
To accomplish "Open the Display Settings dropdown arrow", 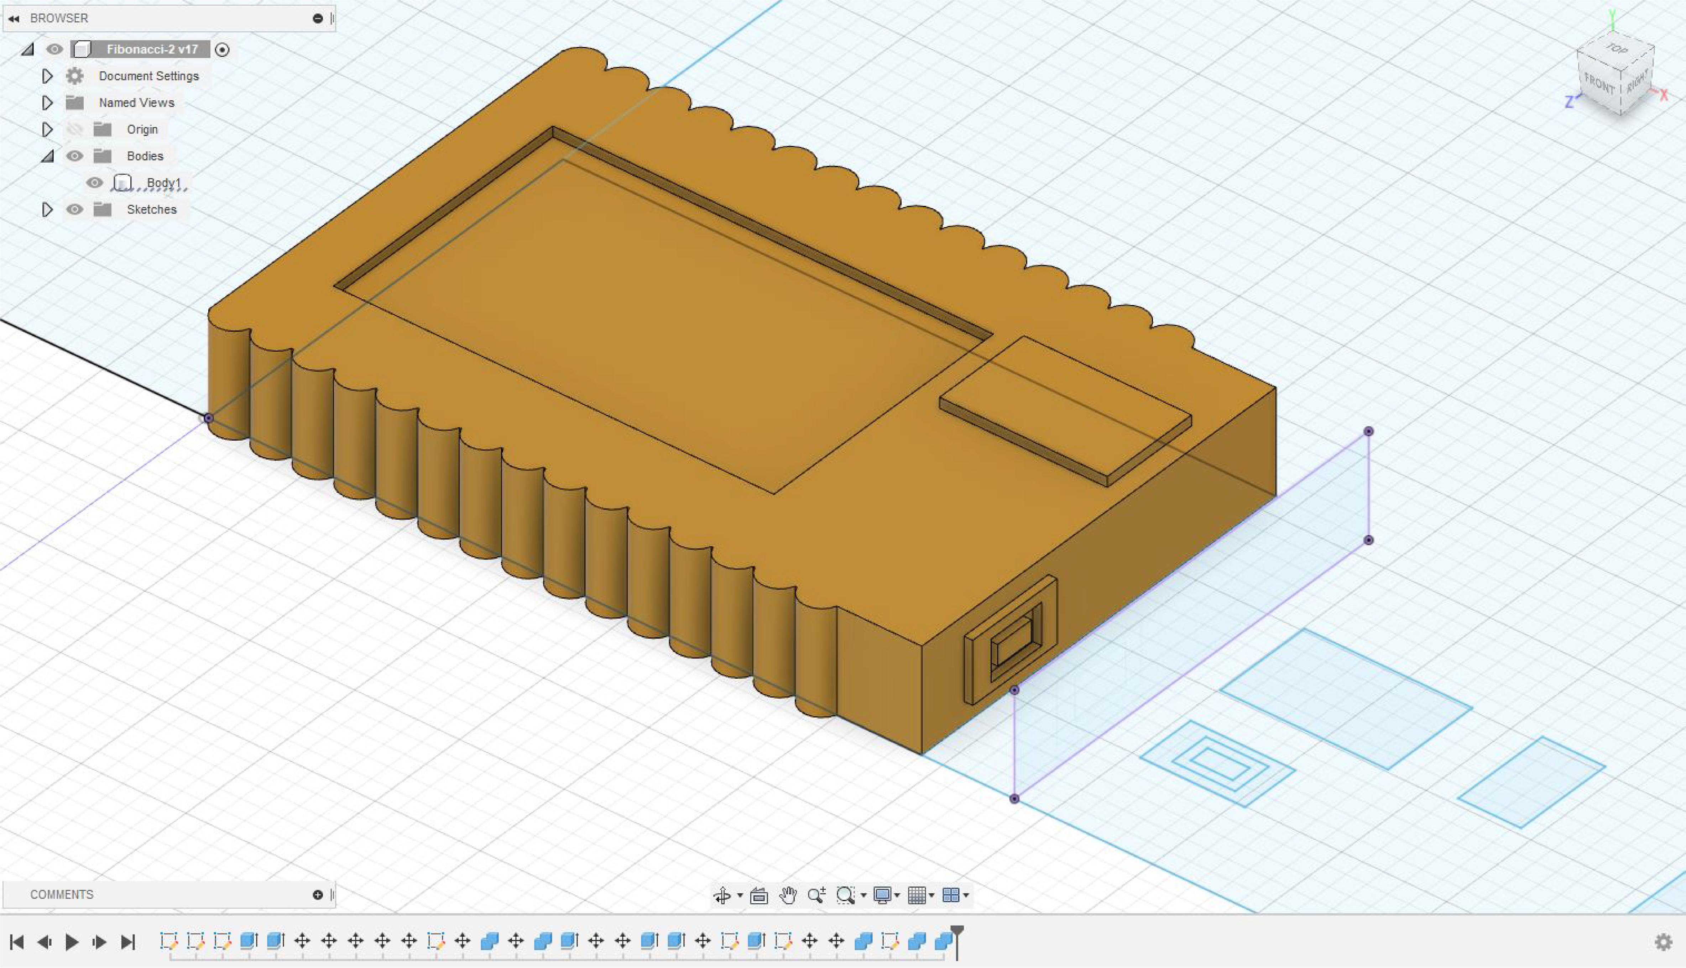I will (897, 895).
